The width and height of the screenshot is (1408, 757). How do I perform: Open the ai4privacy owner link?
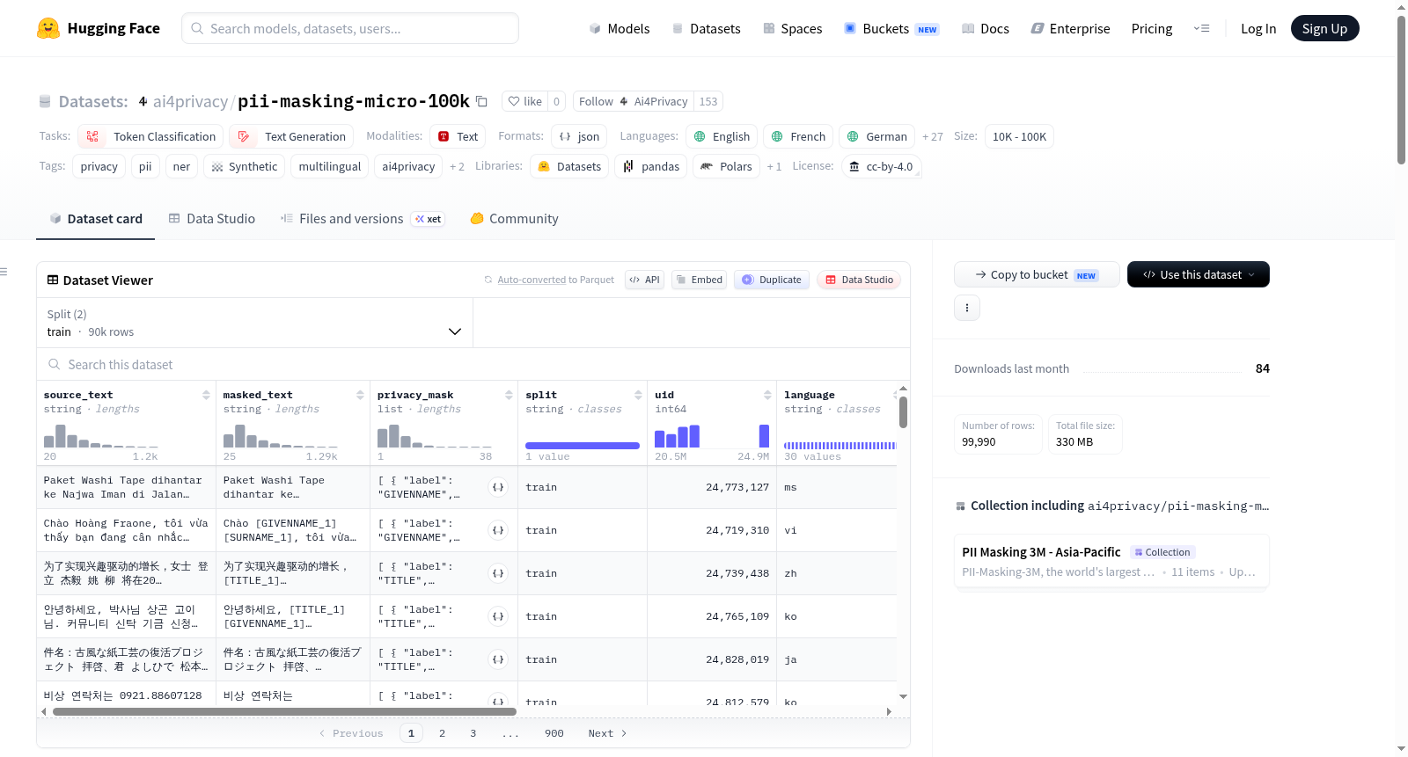[190, 101]
